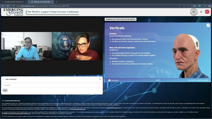212x119 pixels.
Task: Select the Realbotix Corp. slide tab label
Action: pyautogui.click(x=120, y=19)
